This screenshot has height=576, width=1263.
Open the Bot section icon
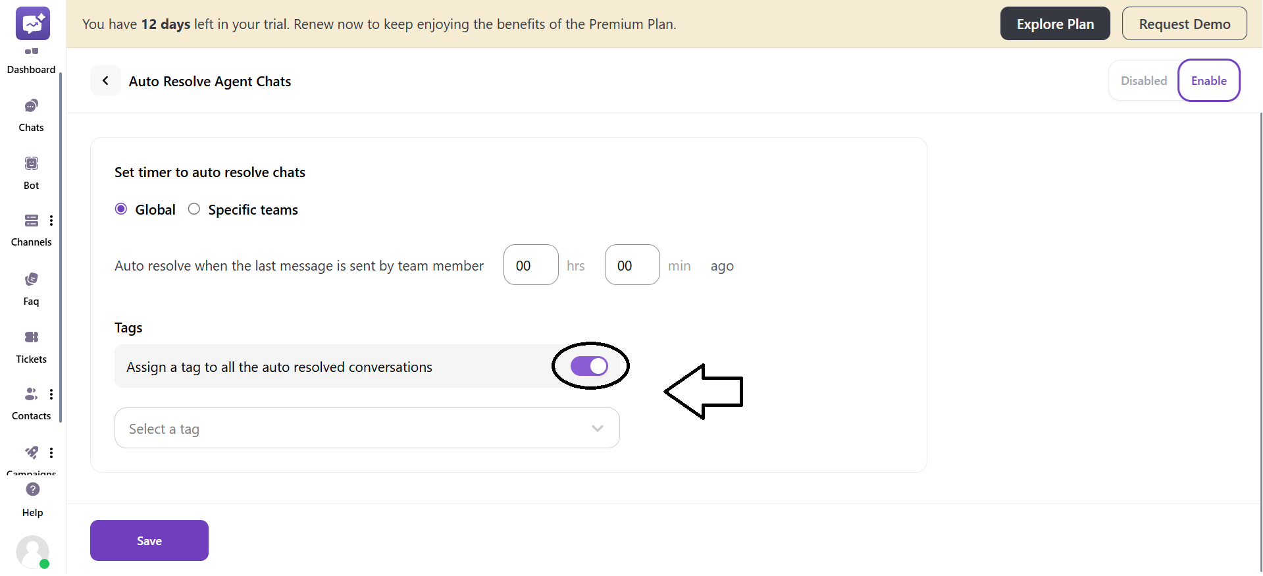[x=31, y=163]
